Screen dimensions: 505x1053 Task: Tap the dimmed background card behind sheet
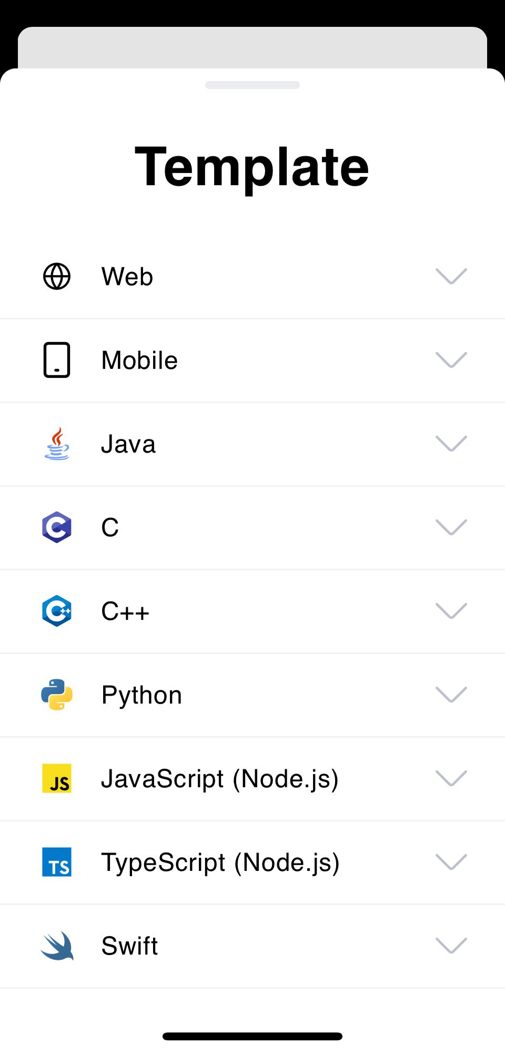(x=252, y=47)
